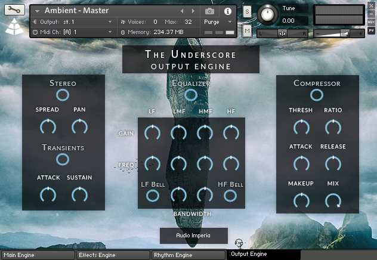377x260 pixels.
Task: Enable the LF Bell switch
Action: (x=153, y=196)
